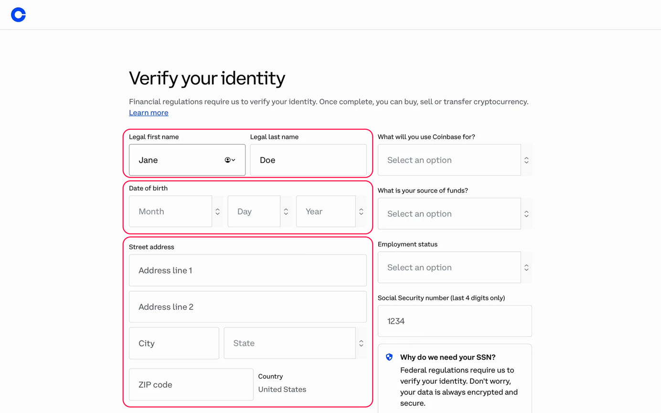Click the City field
The image size is (661, 413).
point(173,343)
